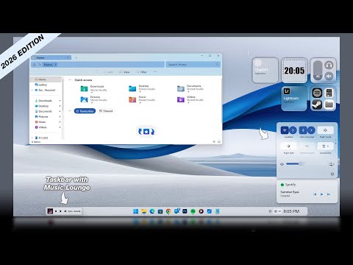Launch the Lightroom application widget
Screen dimensions: 353x265
pyautogui.click(x=294, y=99)
